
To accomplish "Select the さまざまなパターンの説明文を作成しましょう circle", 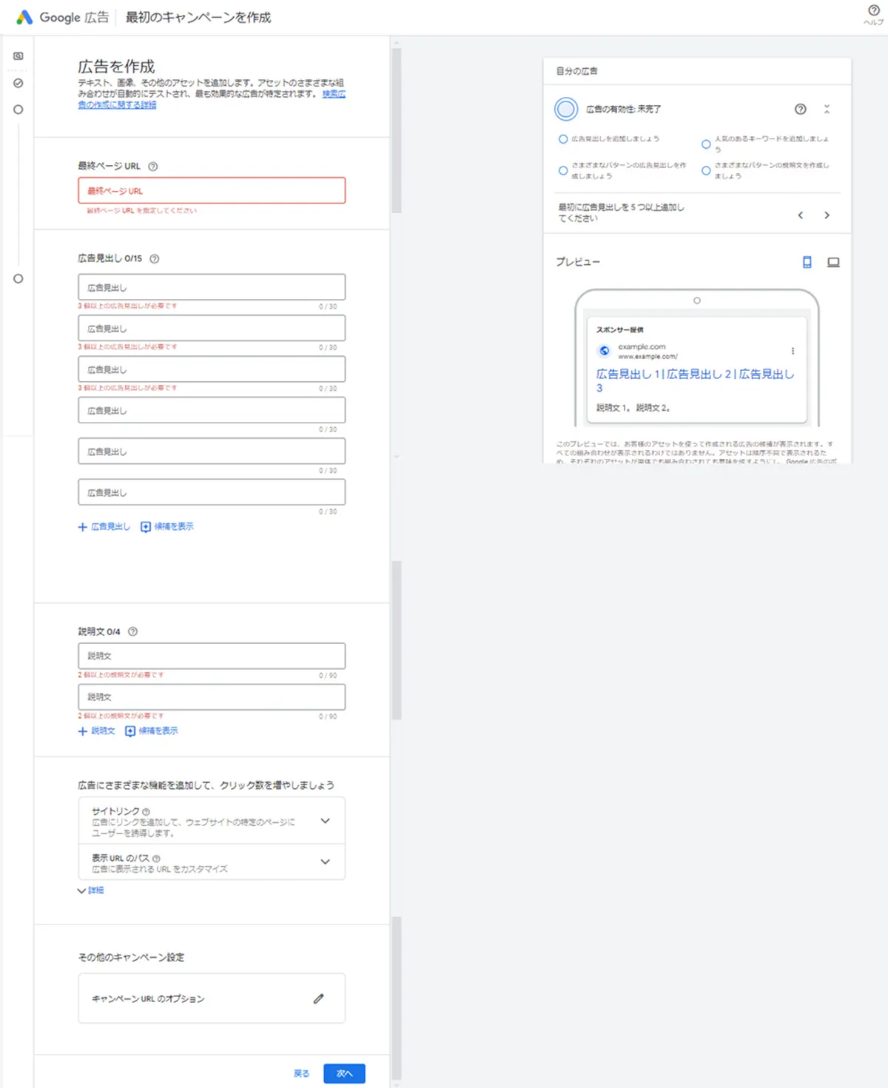I will click(706, 171).
